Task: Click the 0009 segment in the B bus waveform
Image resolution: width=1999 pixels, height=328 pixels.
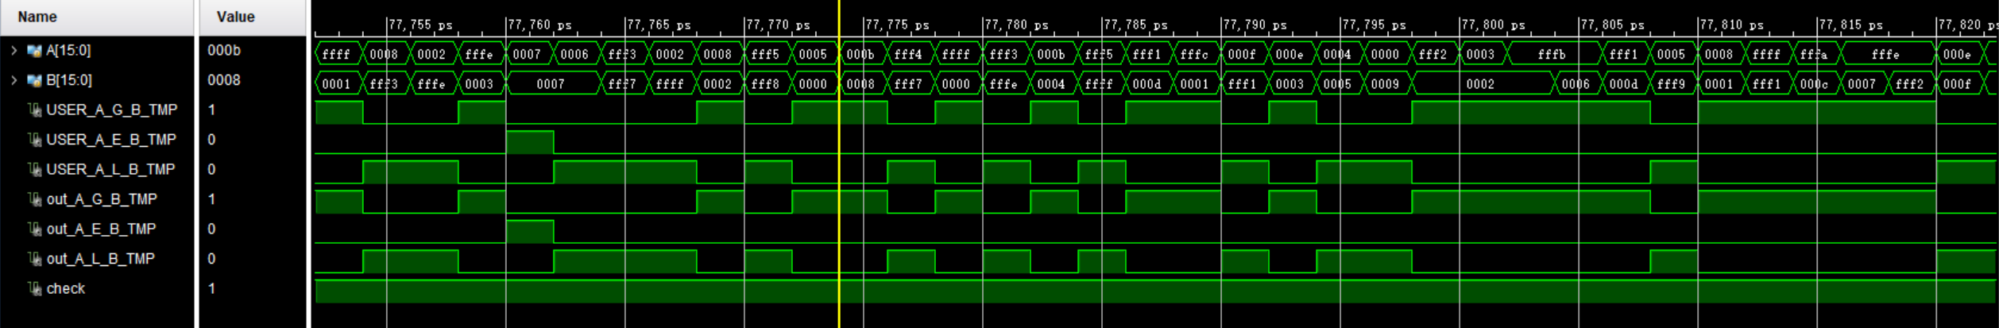Action: (1387, 83)
